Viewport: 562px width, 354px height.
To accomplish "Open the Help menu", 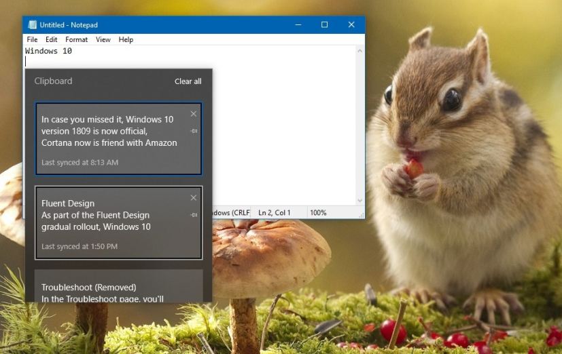I will [126, 40].
